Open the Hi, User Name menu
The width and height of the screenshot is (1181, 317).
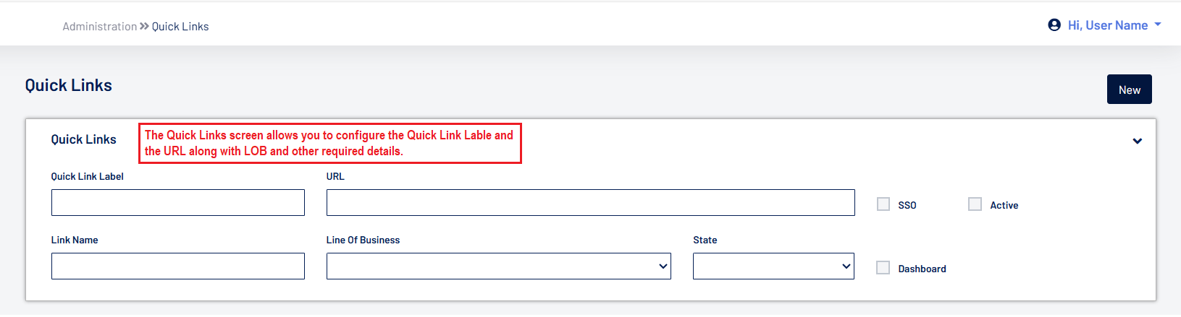click(x=1107, y=25)
